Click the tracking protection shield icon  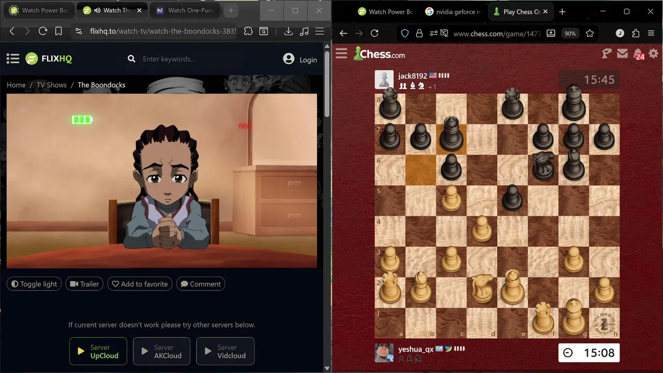click(405, 33)
